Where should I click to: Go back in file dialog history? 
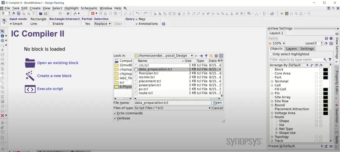click(x=196, y=56)
